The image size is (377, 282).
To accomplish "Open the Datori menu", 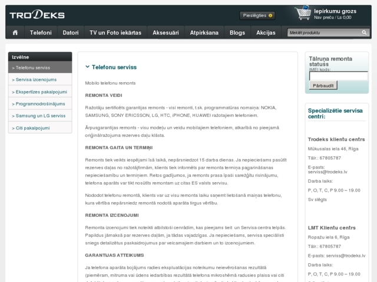I will [71, 33].
